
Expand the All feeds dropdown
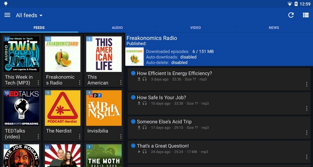pos(29,15)
